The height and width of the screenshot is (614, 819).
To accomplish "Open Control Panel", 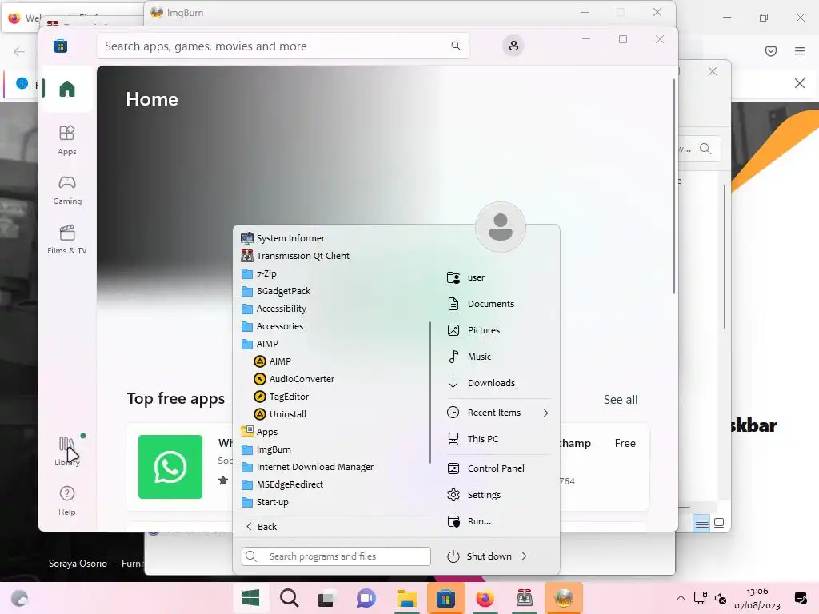I will 485,468.
